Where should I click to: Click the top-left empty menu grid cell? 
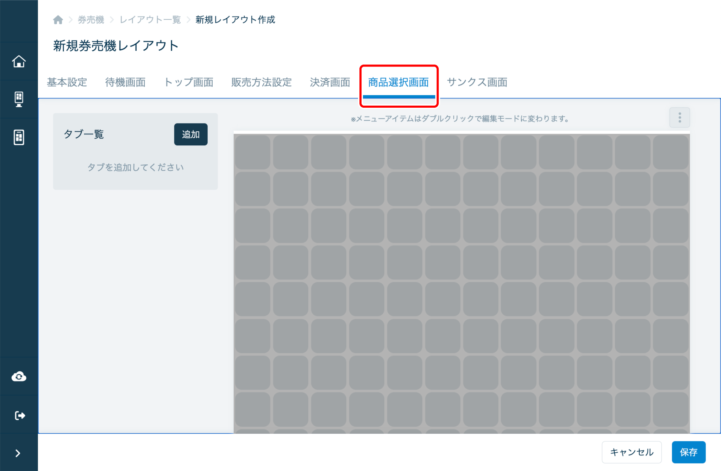click(x=252, y=152)
